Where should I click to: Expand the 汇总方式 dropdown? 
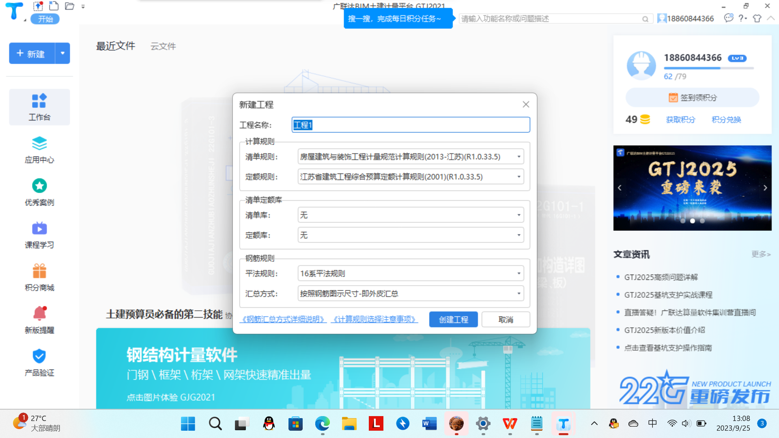pos(519,294)
